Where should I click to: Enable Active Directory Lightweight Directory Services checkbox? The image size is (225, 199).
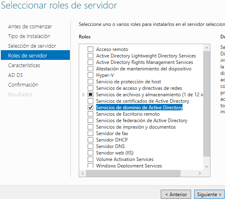pos(90,55)
